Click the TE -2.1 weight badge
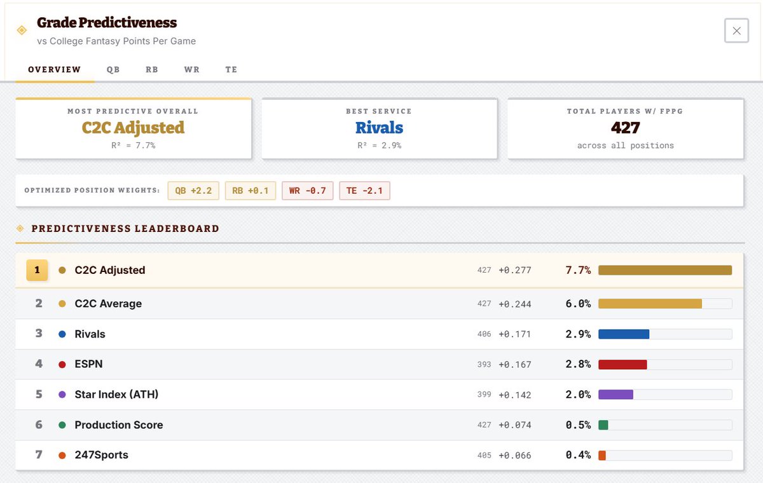 pyautogui.click(x=364, y=191)
